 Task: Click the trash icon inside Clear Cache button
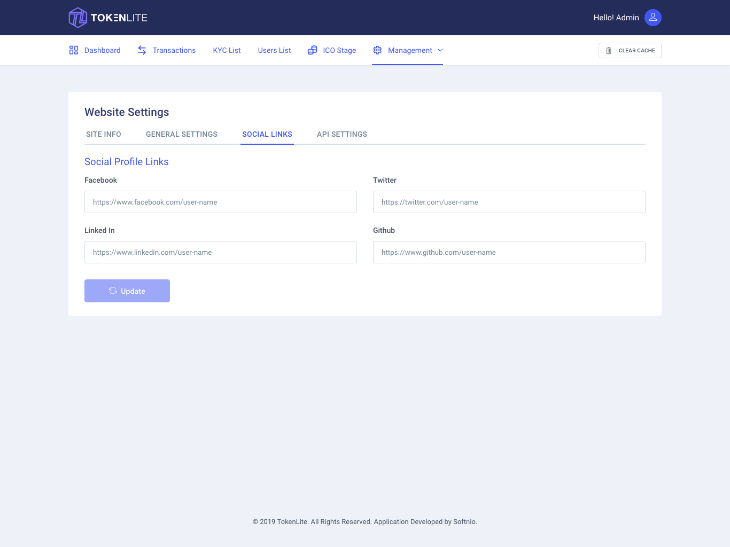[608, 50]
